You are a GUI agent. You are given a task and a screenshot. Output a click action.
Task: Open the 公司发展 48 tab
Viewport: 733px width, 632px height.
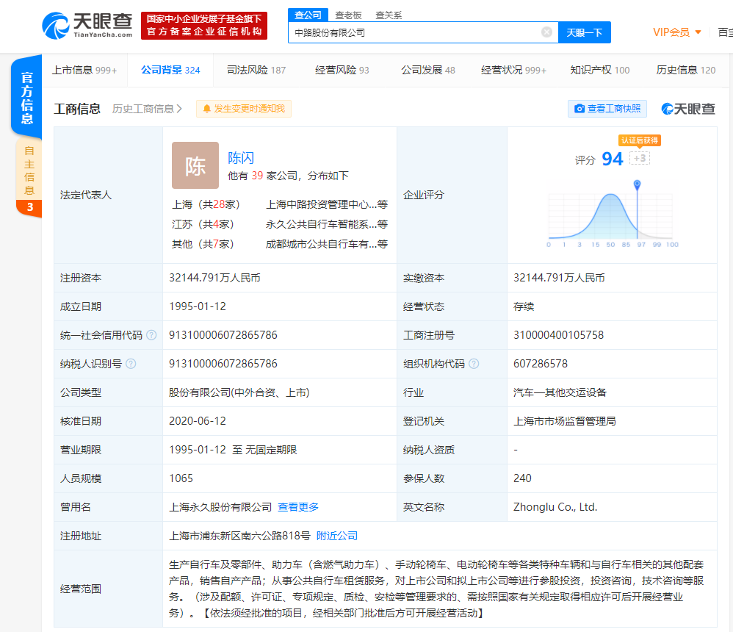pos(428,70)
